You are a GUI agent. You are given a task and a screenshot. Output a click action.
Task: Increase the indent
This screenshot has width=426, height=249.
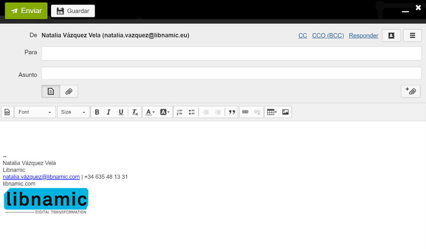point(218,112)
